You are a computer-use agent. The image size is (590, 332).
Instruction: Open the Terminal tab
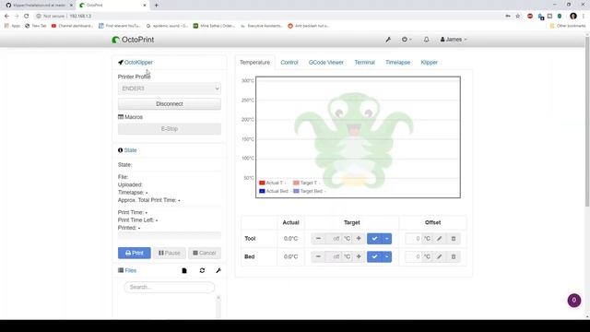point(365,63)
